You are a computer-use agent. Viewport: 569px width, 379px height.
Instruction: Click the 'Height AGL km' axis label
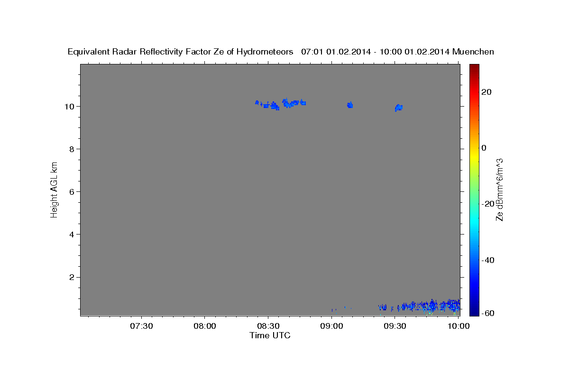55,189
